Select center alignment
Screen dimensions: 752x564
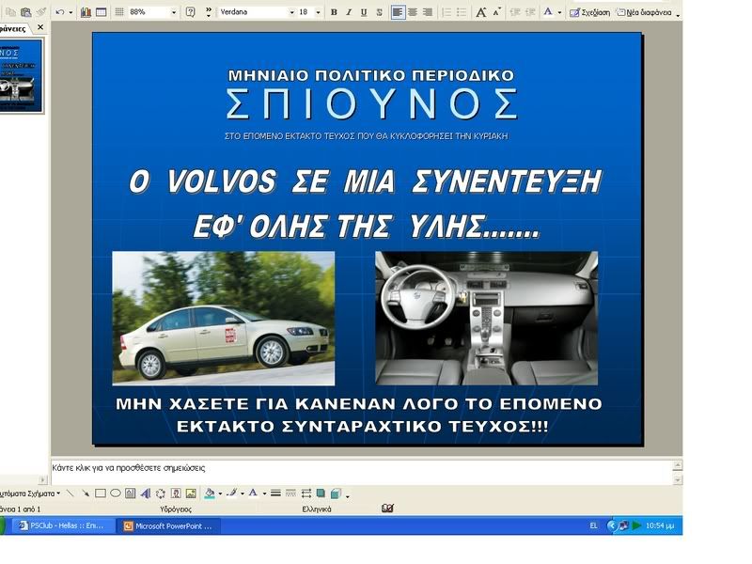point(413,12)
